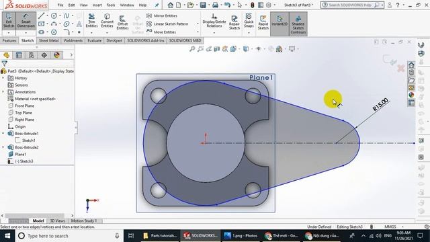Open the ConfigurationManager tab icon
This screenshot has height=242, width=430.
pyautogui.click(x=32, y=55)
